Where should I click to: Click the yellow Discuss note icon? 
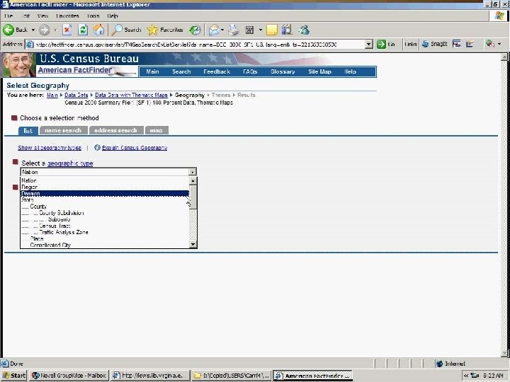click(x=272, y=30)
